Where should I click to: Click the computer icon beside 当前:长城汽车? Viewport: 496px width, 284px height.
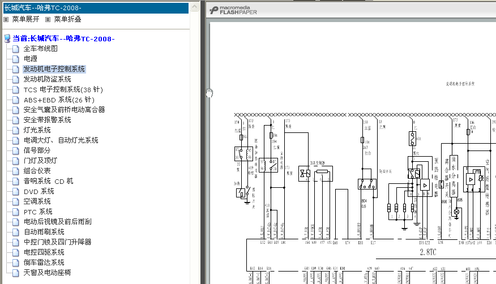tap(7, 39)
